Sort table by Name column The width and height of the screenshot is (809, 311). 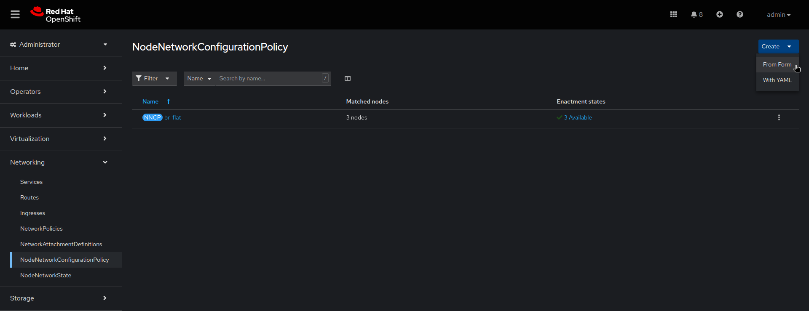point(150,102)
